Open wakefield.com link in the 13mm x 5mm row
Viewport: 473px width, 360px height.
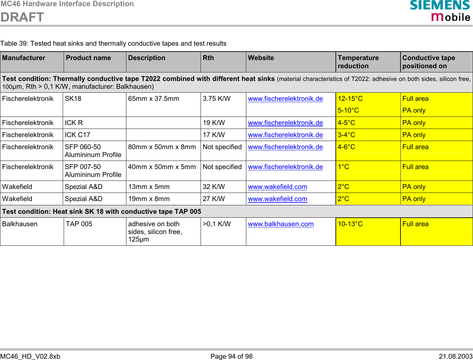pos(277,187)
